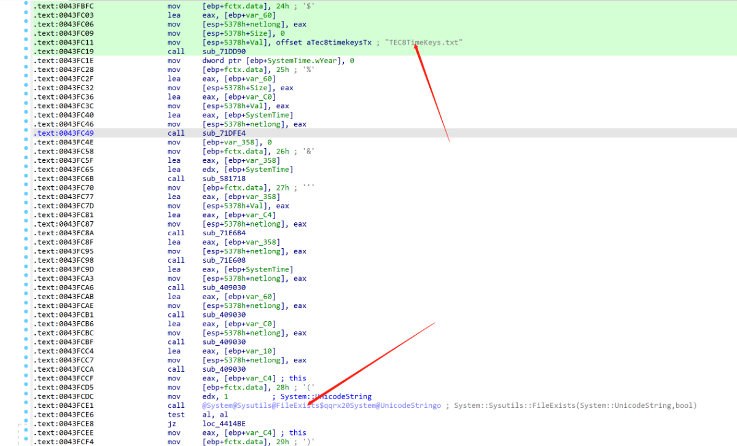
Task: Click "eax, [ebp+SystemTime]" at 0043FC9D
Action: click(x=248, y=270)
